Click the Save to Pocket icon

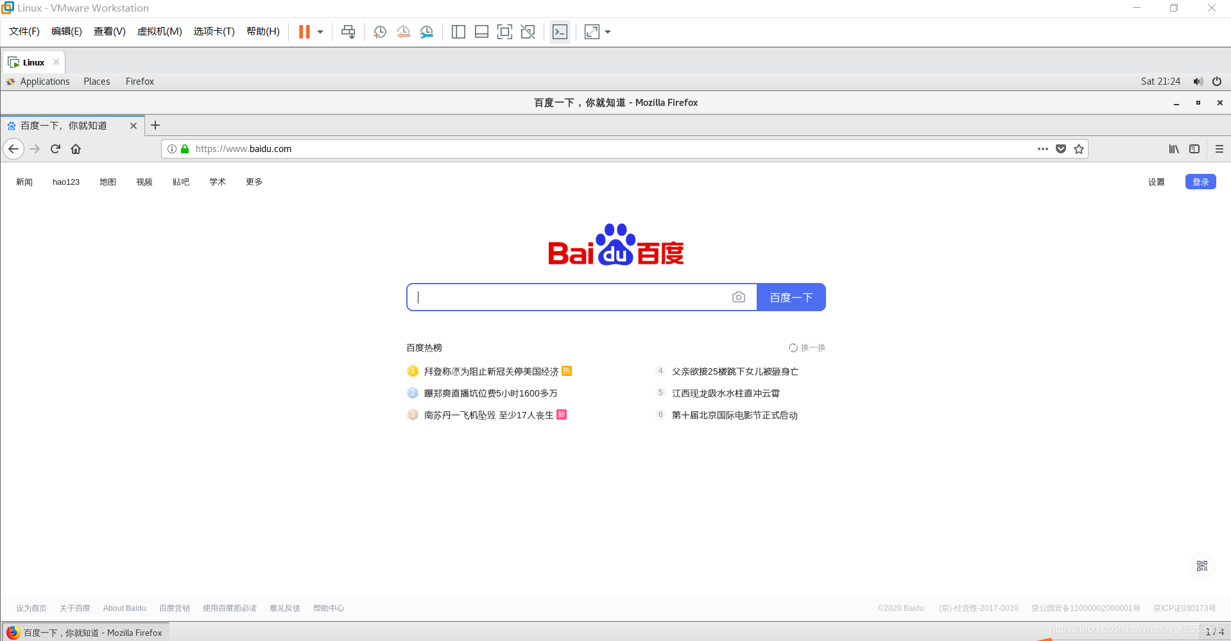pos(1061,149)
